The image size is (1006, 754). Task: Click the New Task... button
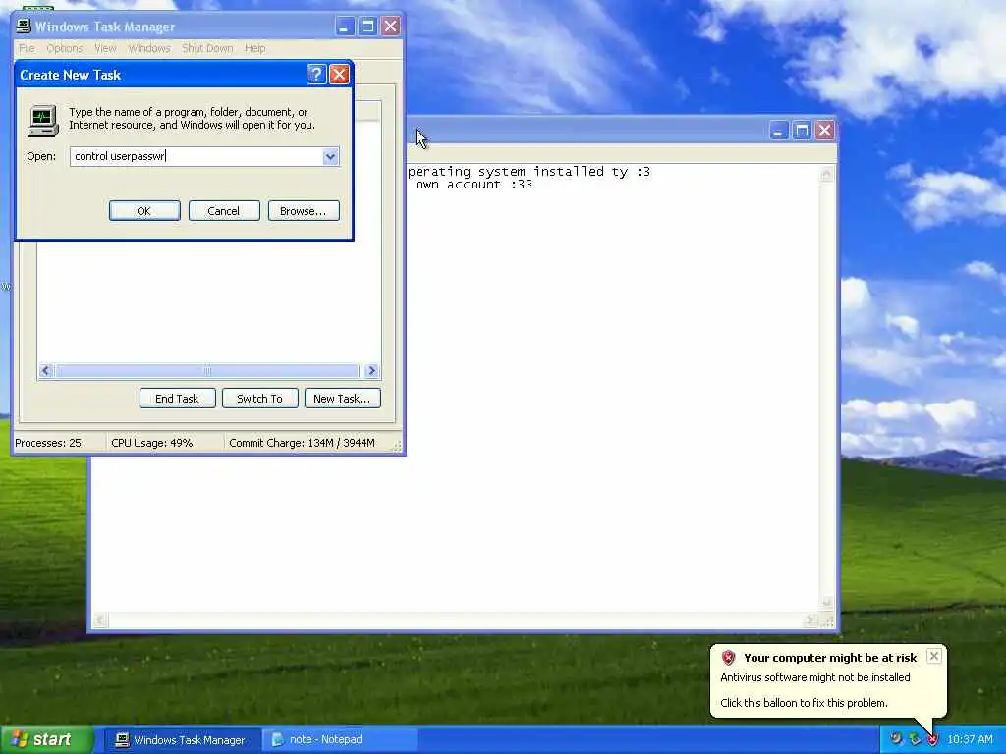point(343,399)
